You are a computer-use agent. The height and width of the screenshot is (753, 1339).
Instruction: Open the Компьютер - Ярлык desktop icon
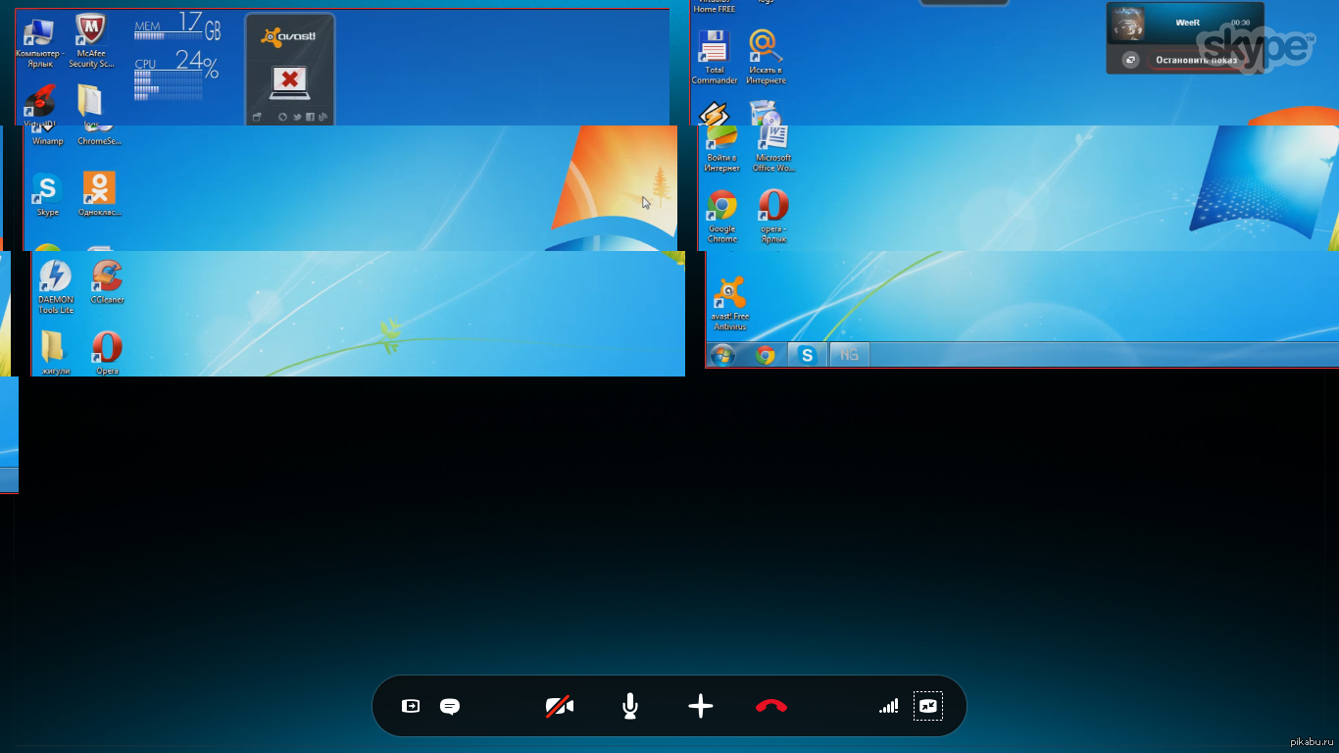pyautogui.click(x=39, y=44)
